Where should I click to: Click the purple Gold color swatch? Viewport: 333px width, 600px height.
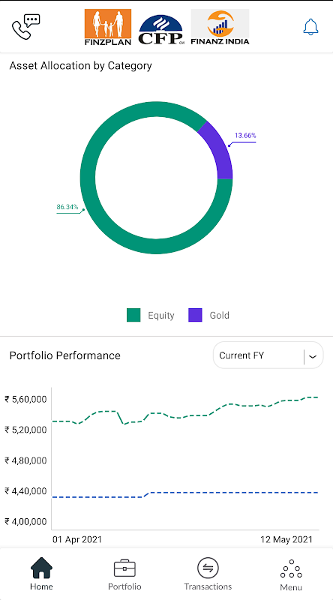point(195,315)
